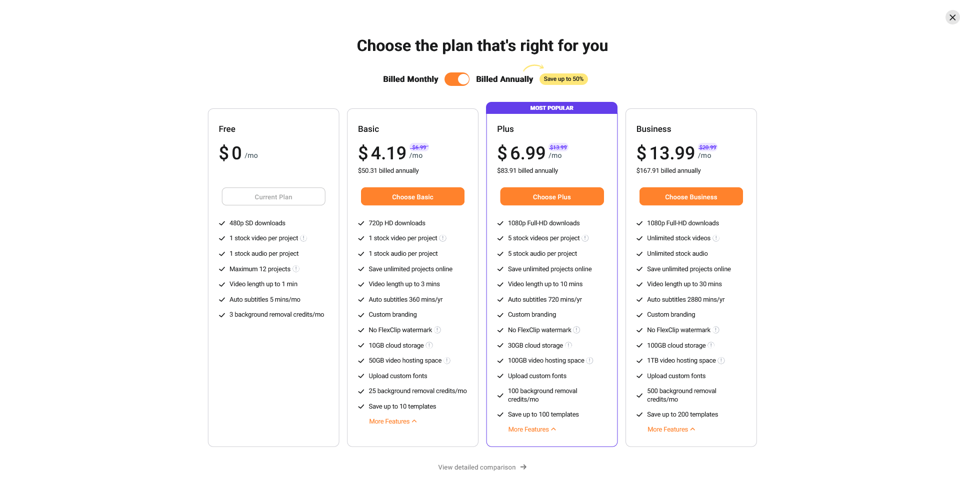Open View detailed comparison link
The width and height of the screenshot is (960, 482).
click(x=482, y=468)
